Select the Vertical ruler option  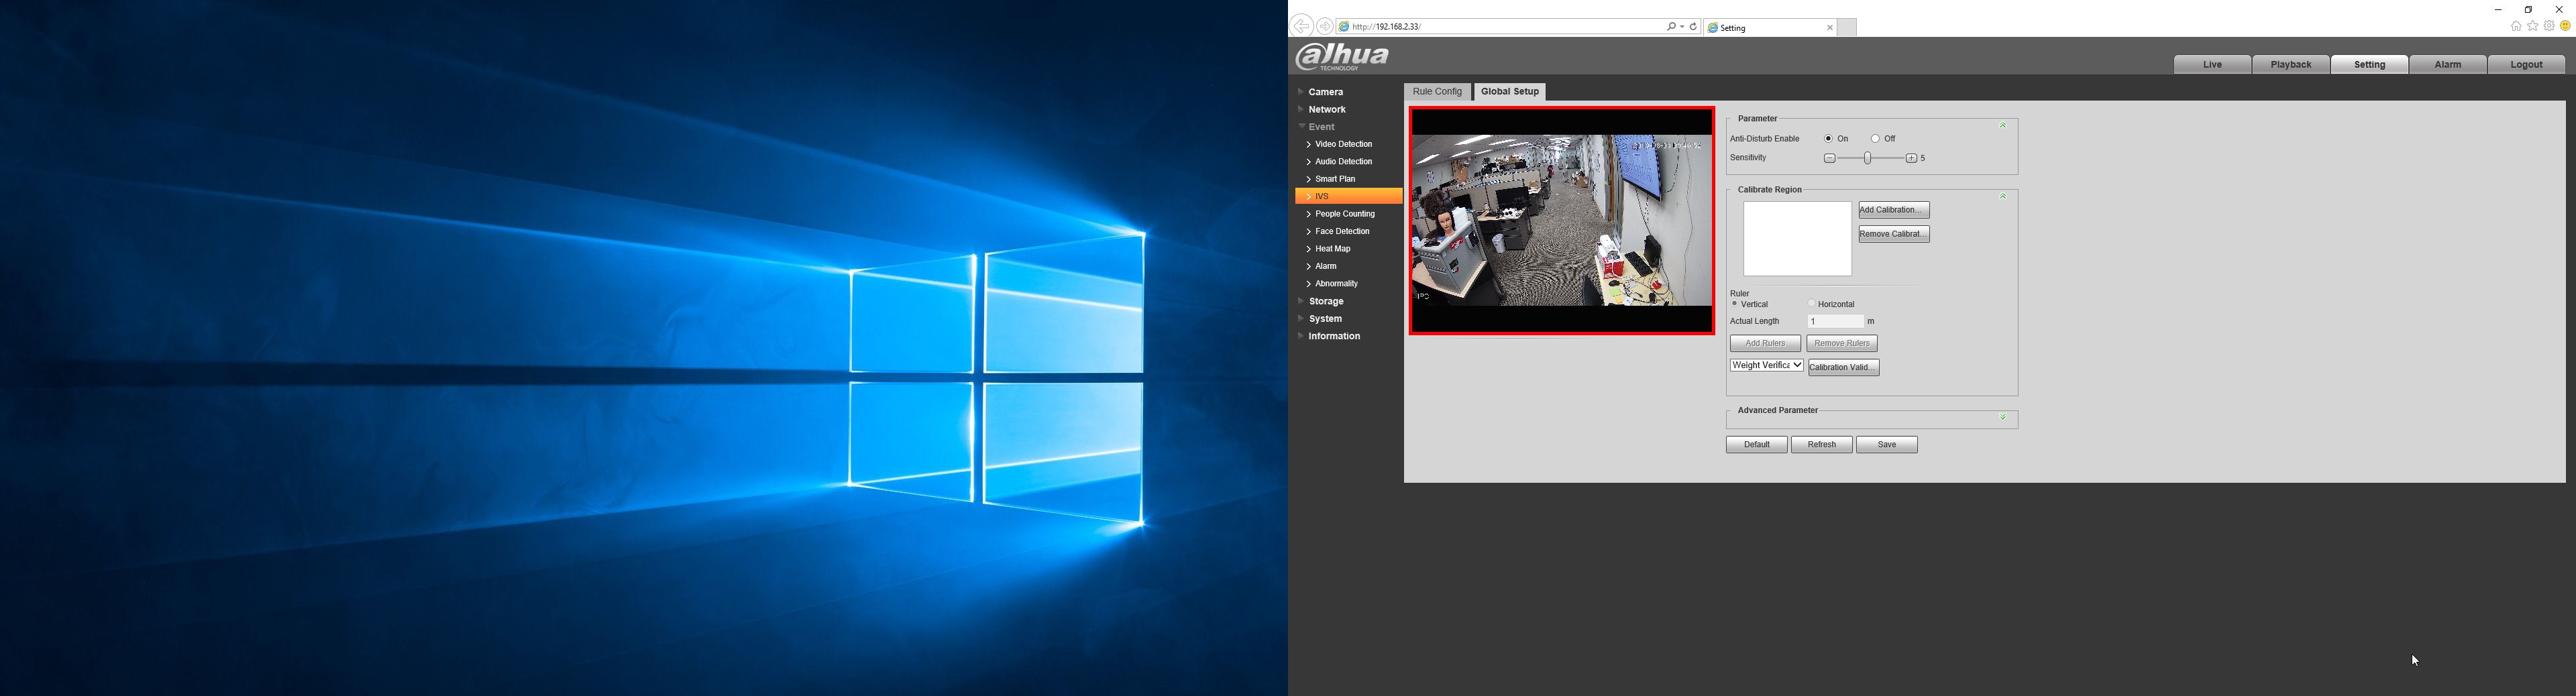pyautogui.click(x=1735, y=304)
